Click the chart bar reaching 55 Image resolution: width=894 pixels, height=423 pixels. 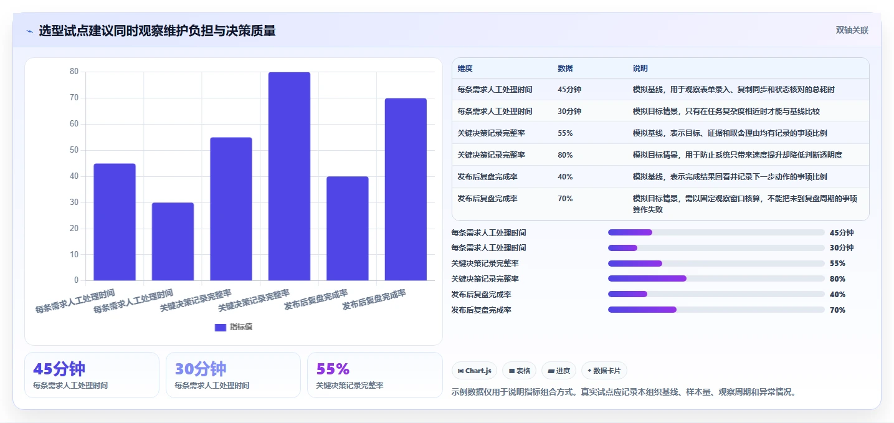point(231,209)
